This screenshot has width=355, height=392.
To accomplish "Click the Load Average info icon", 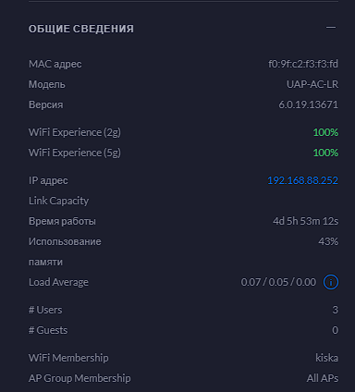I will 331,282.
